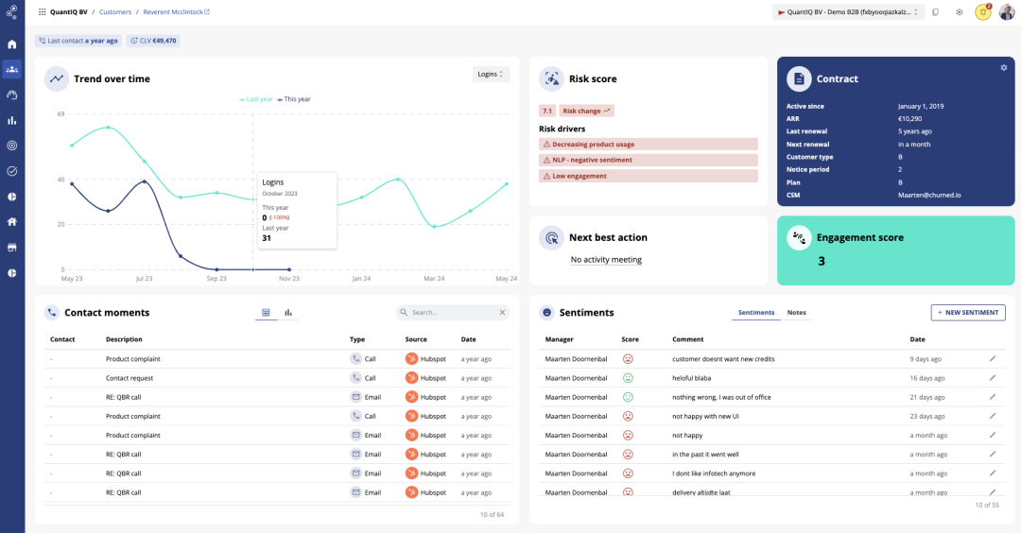The image size is (1021, 533).
Task: Select the NLP - negative sentiment risk driver
Action: (x=649, y=160)
